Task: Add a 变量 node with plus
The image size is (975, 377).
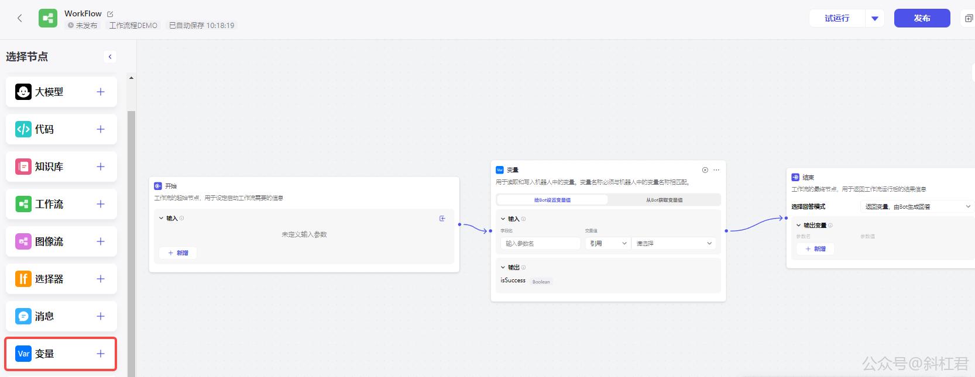Action: click(101, 354)
